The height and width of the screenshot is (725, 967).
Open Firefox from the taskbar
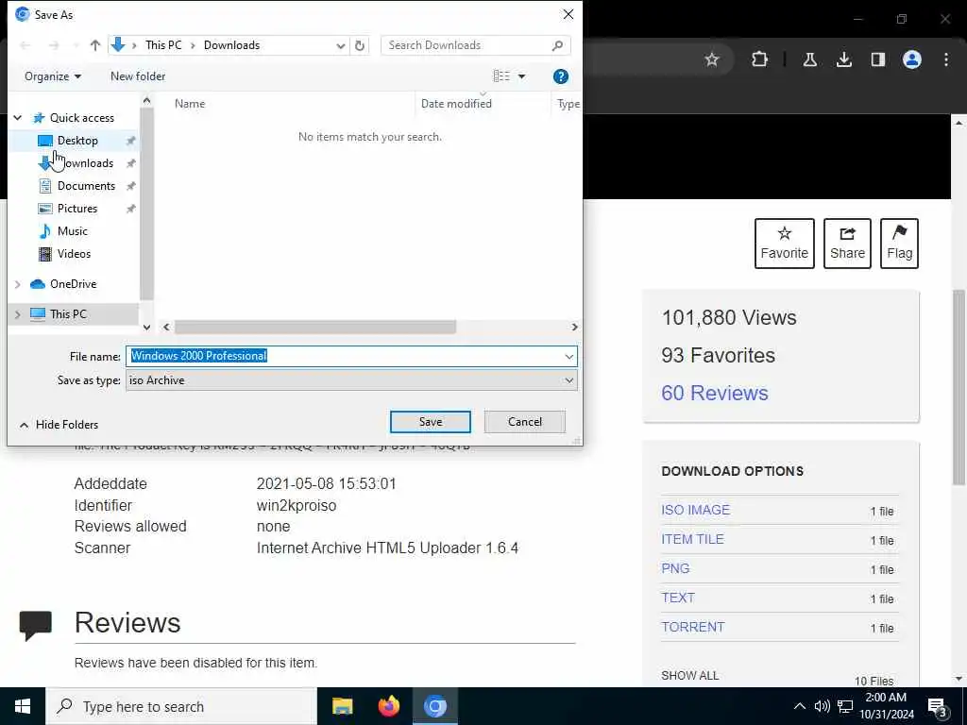[x=388, y=706]
